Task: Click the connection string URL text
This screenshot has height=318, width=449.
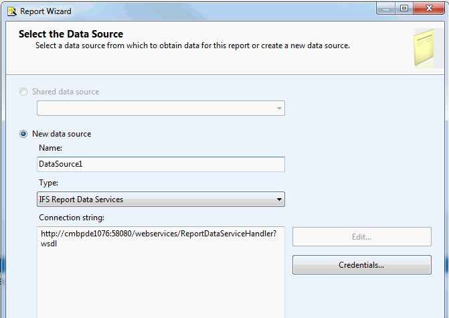Action: (159, 238)
